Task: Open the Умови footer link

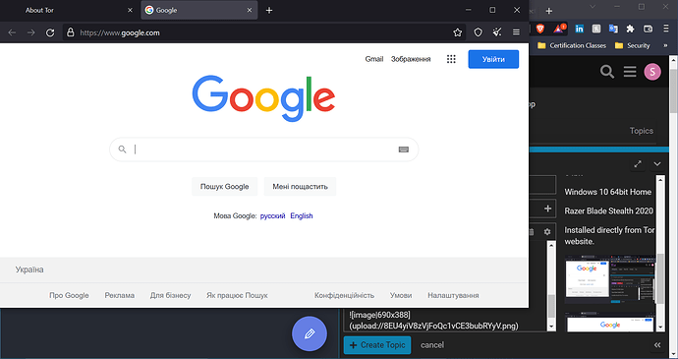Action: coord(401,295)
